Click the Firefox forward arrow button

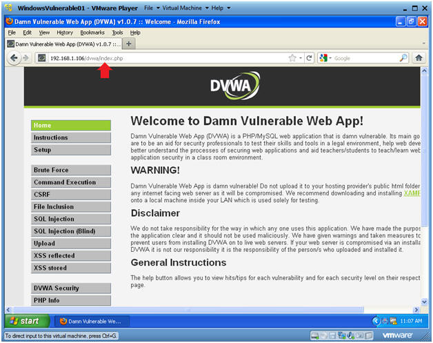tap(26, 58)
